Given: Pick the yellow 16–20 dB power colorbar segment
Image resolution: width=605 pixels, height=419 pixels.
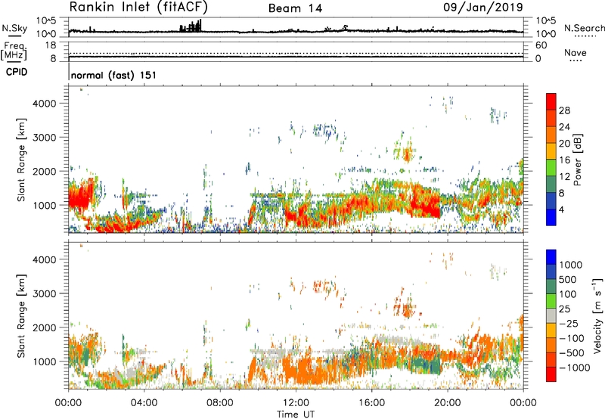Looking at the screenshot, I should coord(551,151).
